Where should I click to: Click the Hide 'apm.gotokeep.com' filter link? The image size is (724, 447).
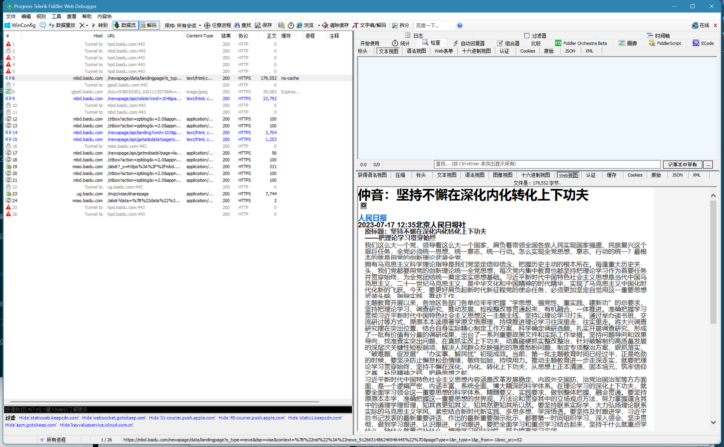[x=31, y=425]
